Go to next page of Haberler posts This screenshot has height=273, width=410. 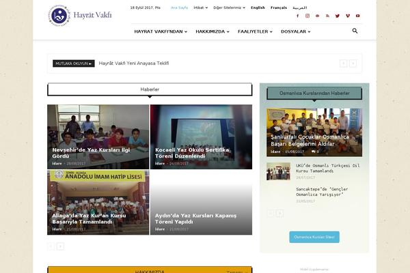pyautogui.click(x=60, y=246)
